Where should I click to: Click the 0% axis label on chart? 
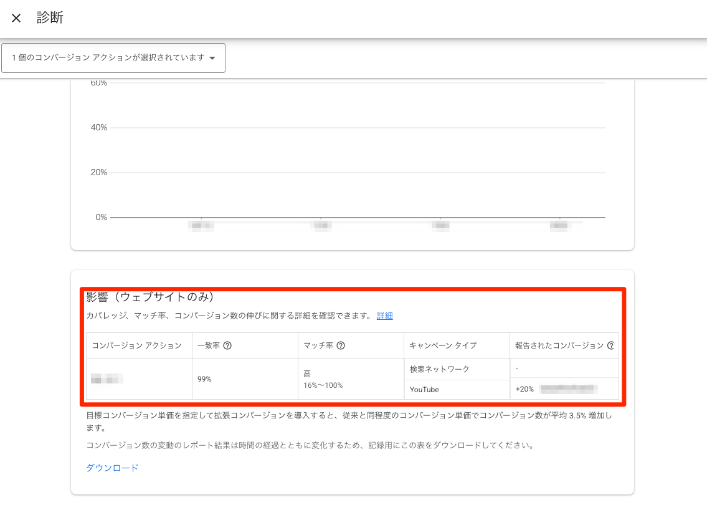coord(102,217)
